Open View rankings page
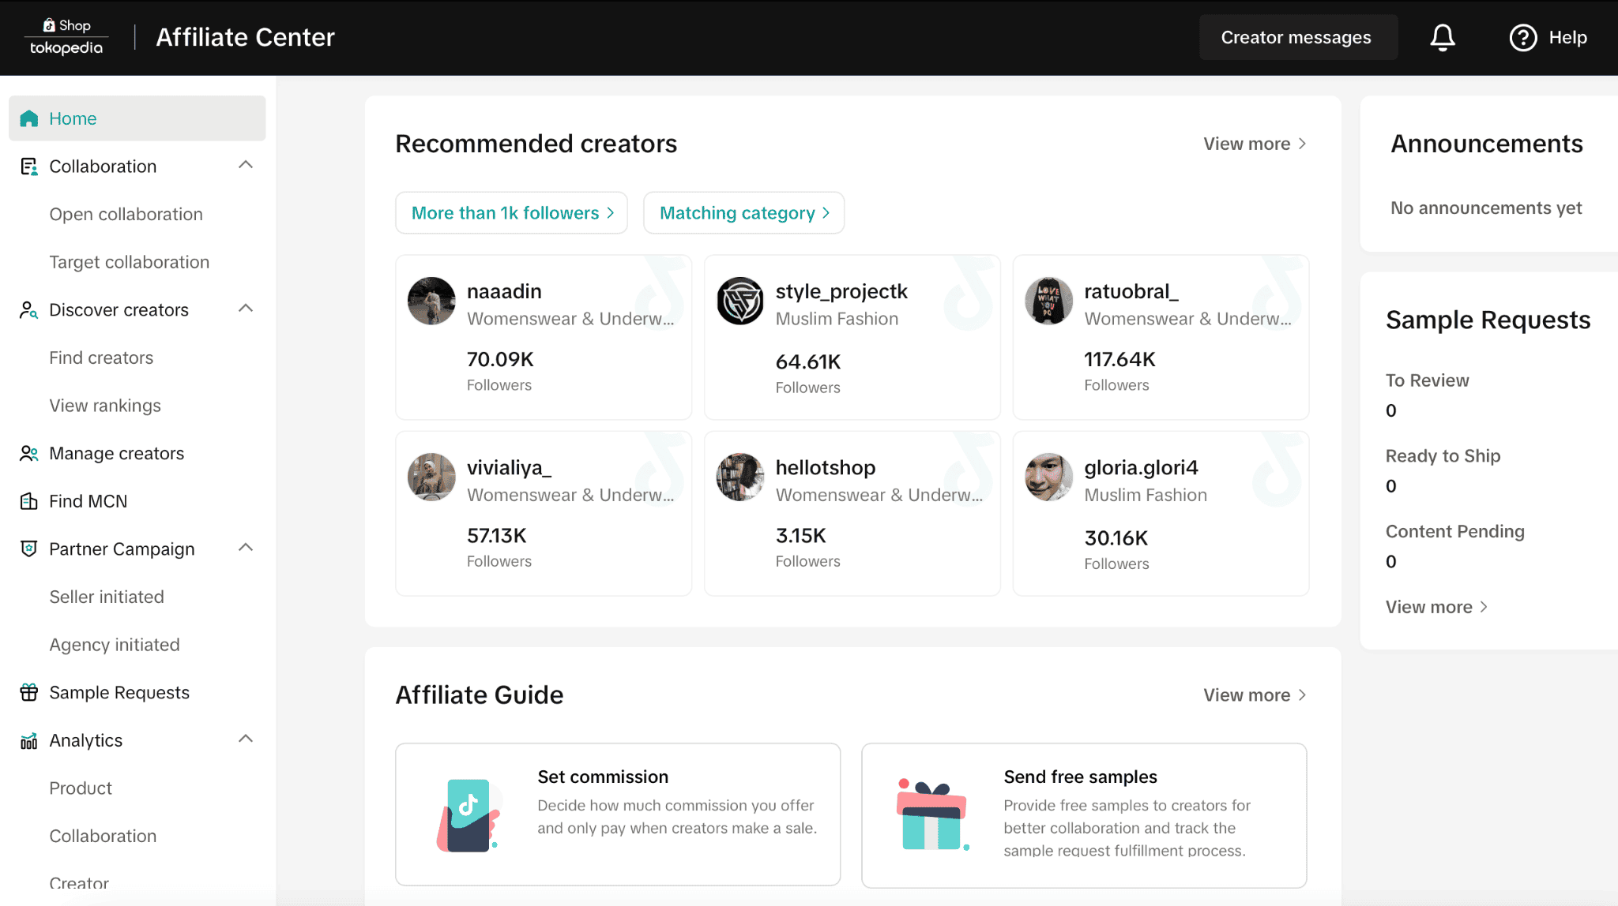1618x906 pixels. (105, 406)
